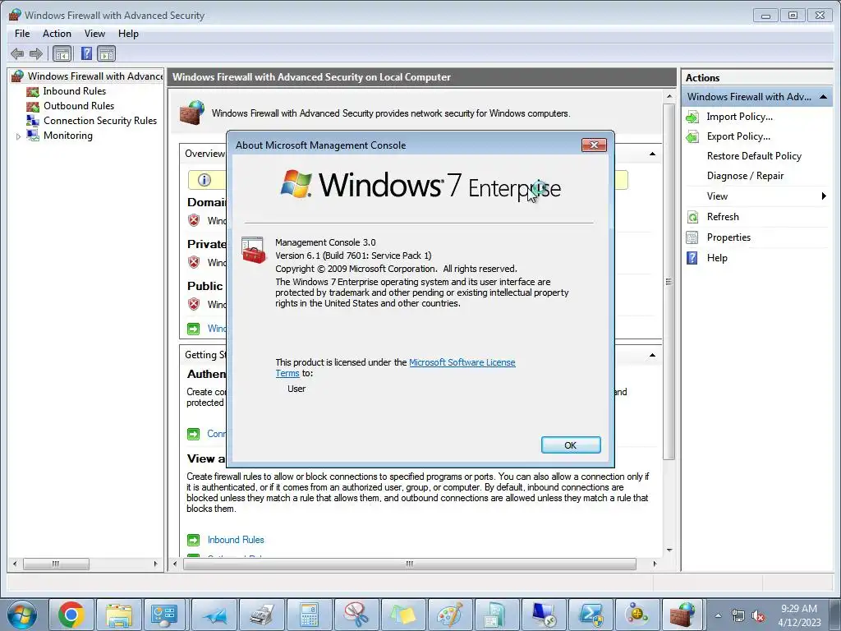The height and width of the screenshot is (631, 841).
Task: Open the Windows Start button
Action: (21, 615)
